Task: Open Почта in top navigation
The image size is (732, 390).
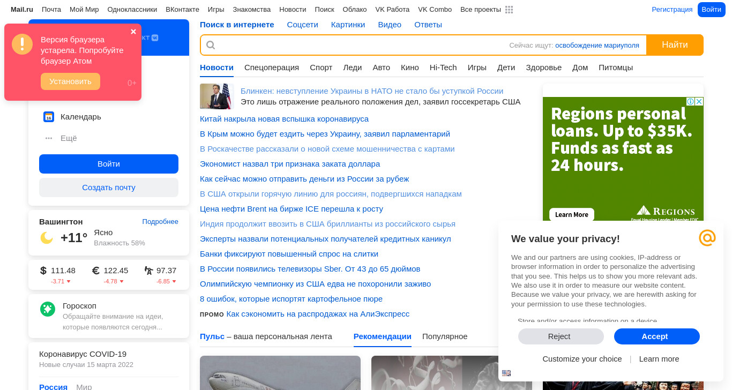Action: pyautogui.click(x=51, y=10)
